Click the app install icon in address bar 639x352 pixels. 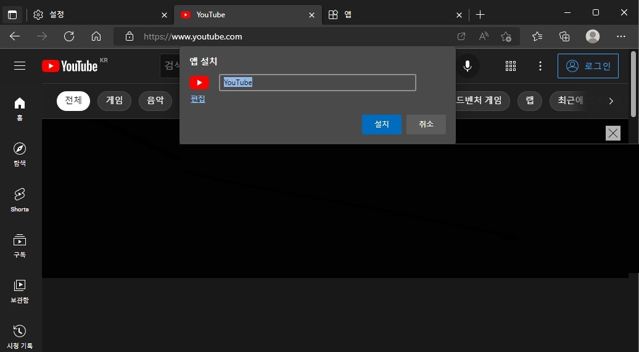pos(461,36)
